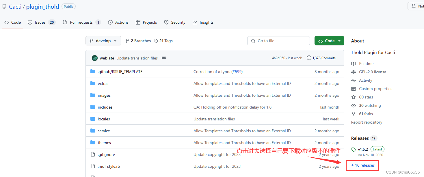
Task: Click the repository icon beside Cacti
Action: [4, 6]
